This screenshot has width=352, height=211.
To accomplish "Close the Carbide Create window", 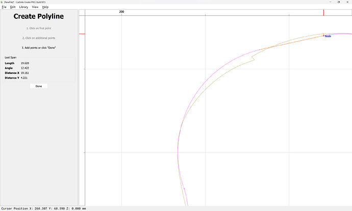I will pos(347,2).
